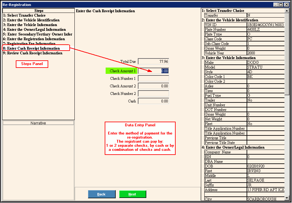
Task: Click the green Next button
Action: [x=132, y=194]
